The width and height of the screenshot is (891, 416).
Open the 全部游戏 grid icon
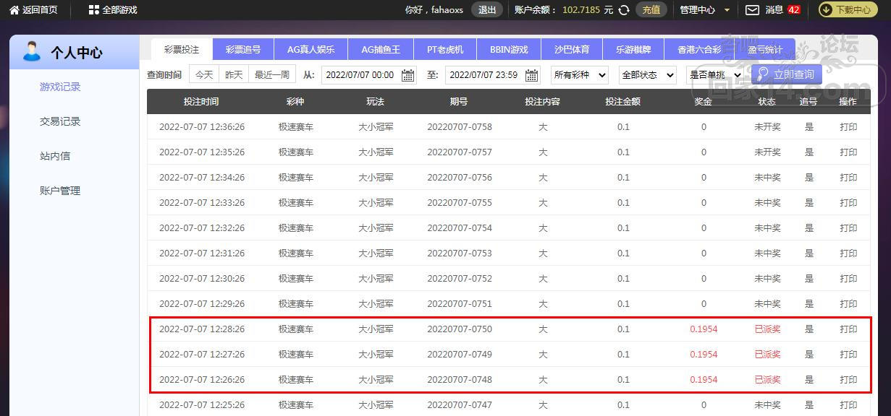(93, 10)
